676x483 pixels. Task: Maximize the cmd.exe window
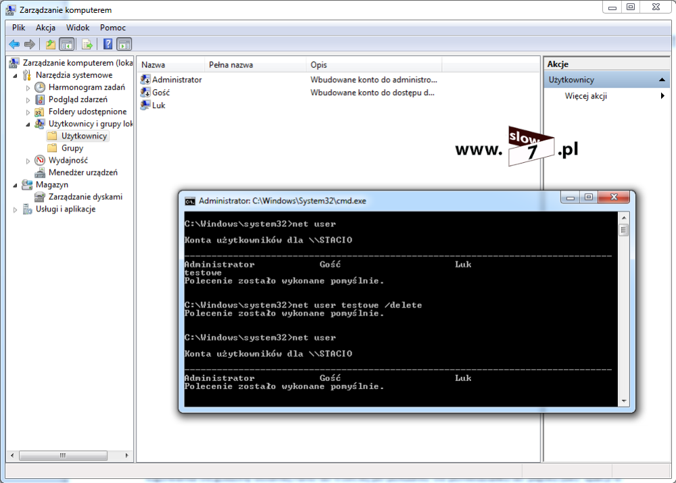click(589, 197)
